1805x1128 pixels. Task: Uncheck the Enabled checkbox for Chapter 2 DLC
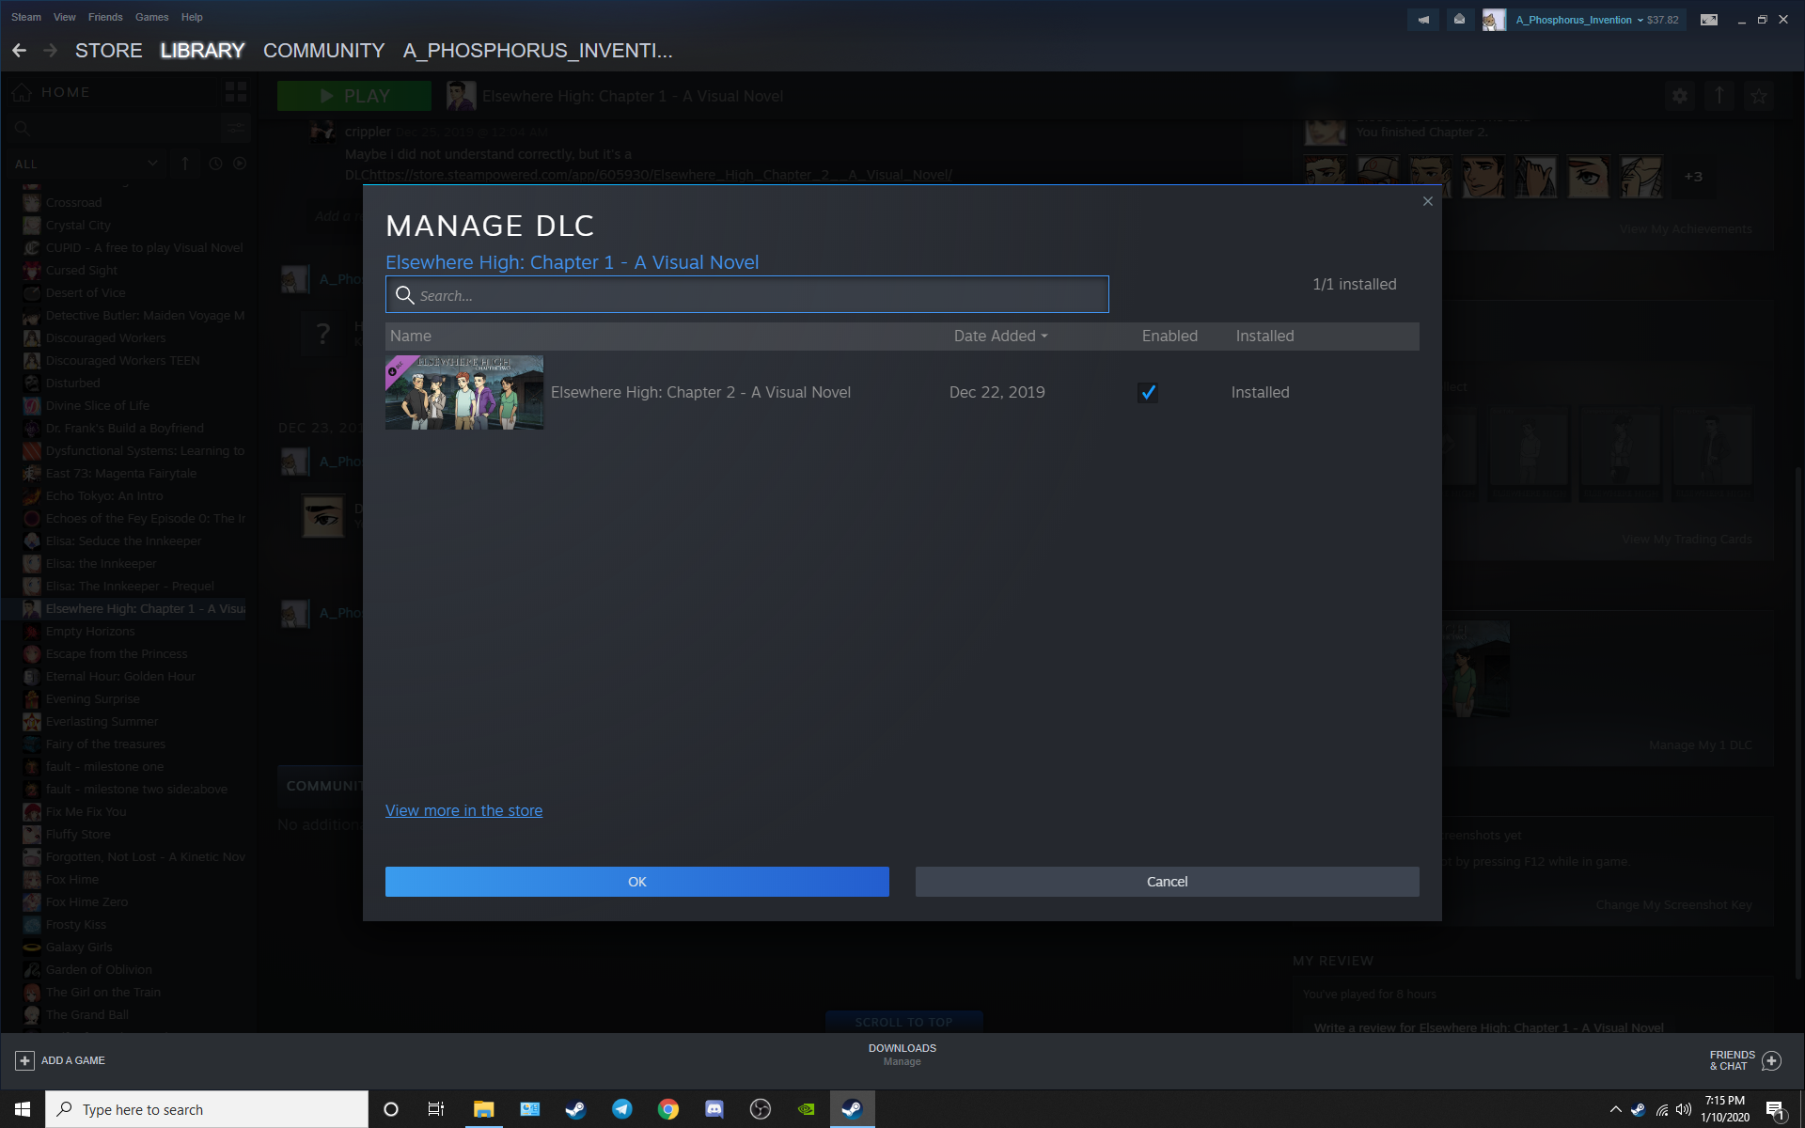pyautogui.click(x=1147, y=393)
